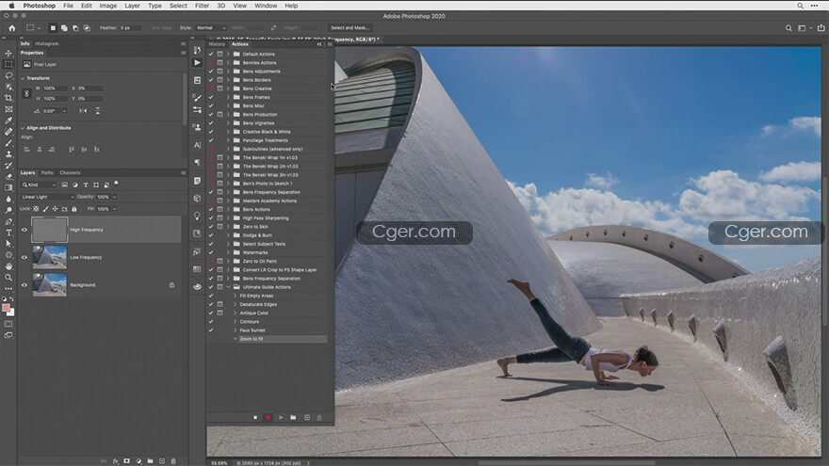Collapse the Transform section
Viewport: 829px width, 466px height.
pyautogui.click(x=23, y=78)
